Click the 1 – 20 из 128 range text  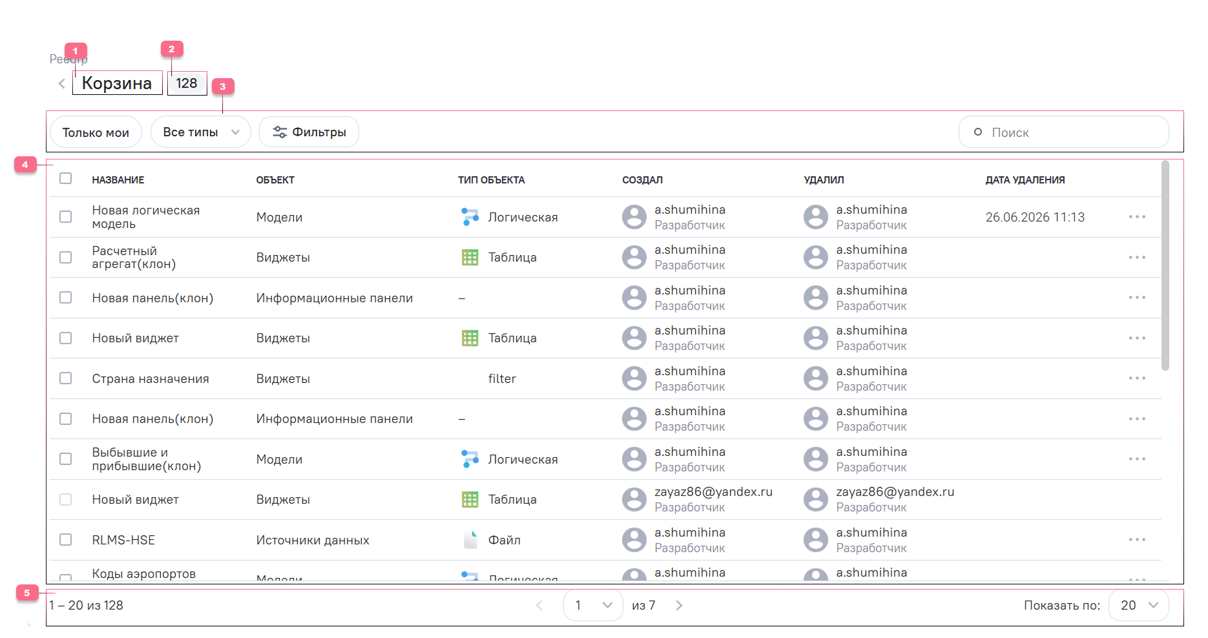[86, 606]
